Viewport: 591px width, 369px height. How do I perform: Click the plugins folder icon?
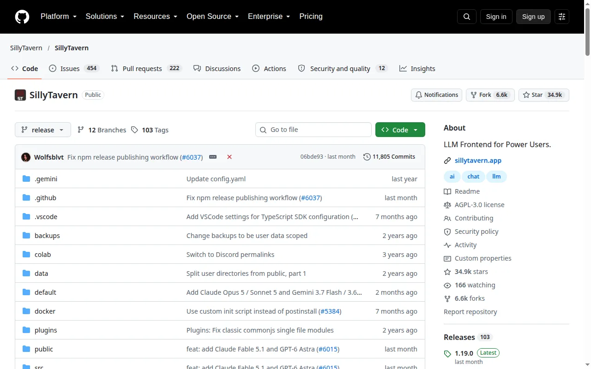[26, 330]
